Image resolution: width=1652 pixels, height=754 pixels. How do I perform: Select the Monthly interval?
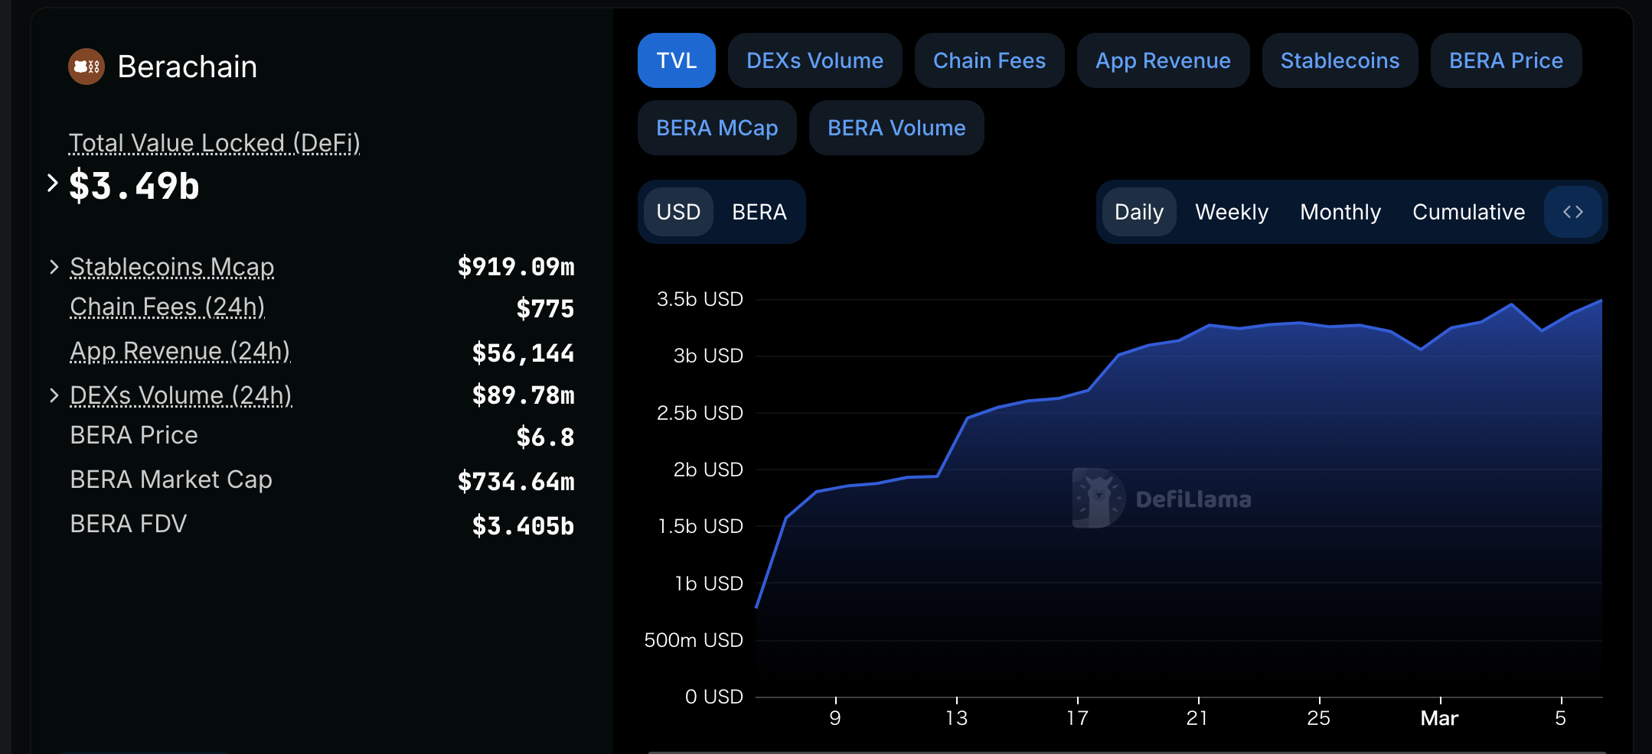pyautogui.click(x=1340, y=212)
